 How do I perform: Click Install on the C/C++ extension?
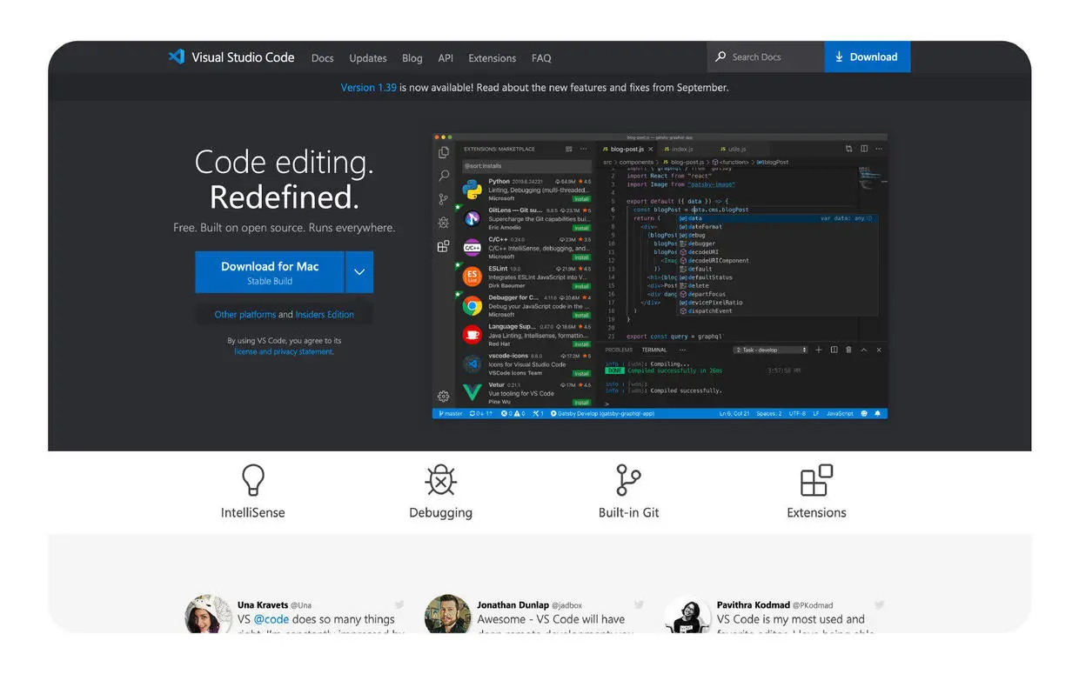pyautogui.click(x=582, y=257)
